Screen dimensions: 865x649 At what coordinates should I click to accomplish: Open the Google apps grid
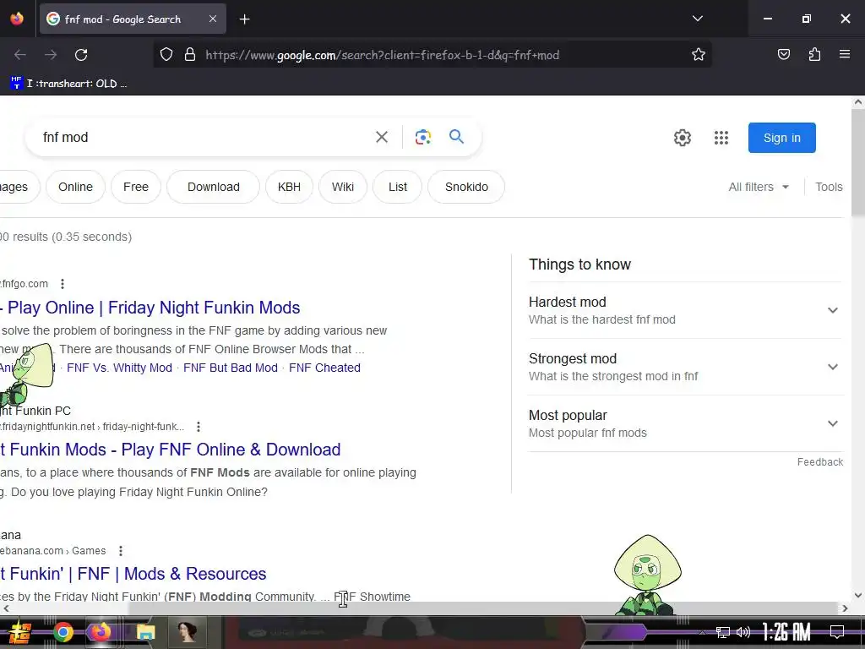click(721, 138)
